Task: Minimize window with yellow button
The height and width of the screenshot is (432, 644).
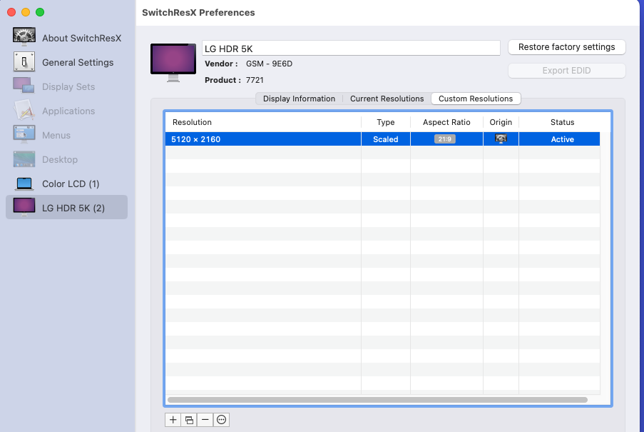Action: click(26, 12)
